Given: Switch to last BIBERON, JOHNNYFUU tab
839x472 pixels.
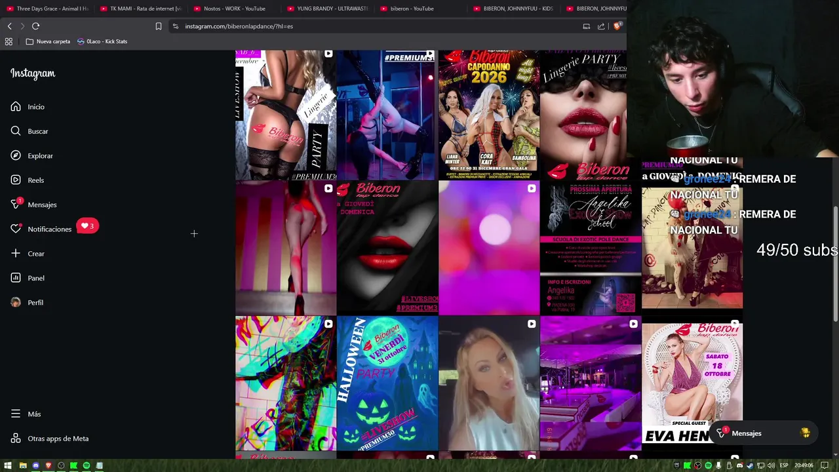Looking at the screenshot, I should point(595,9).
